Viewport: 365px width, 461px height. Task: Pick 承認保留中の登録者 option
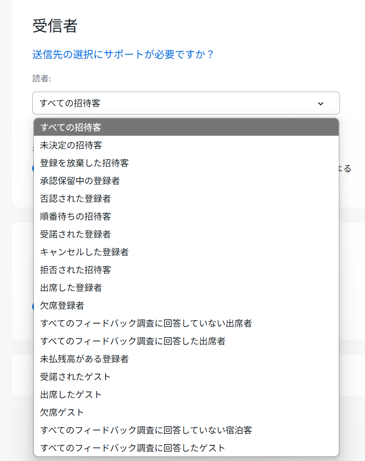(187, 181)
